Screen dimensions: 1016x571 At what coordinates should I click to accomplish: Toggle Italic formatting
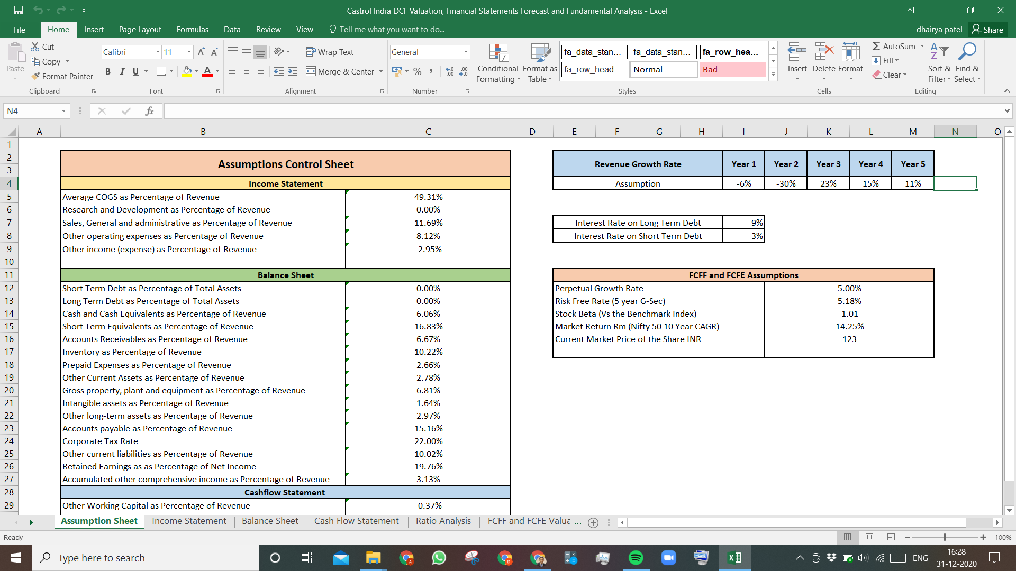tap(122, 71)
